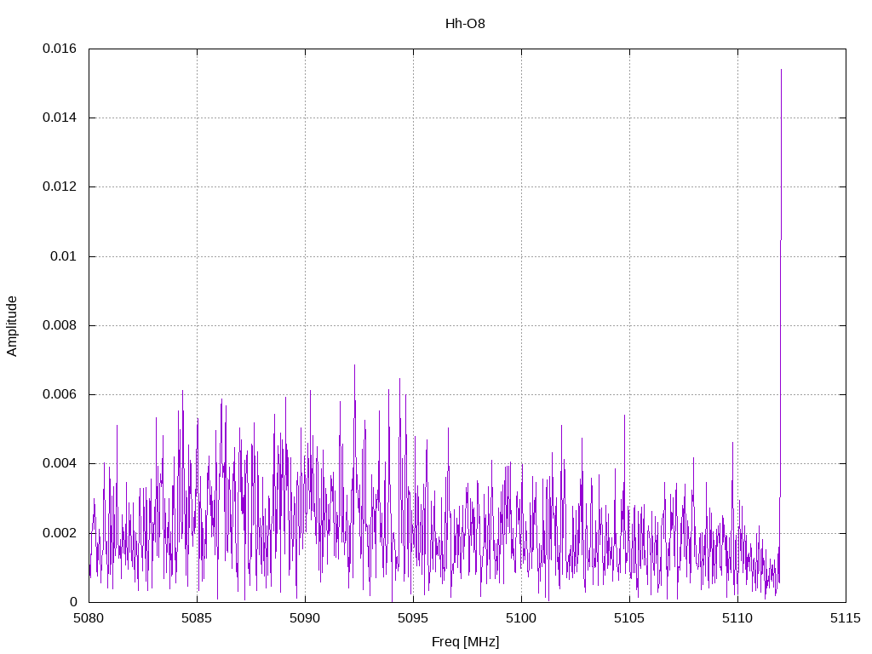Click the 0.006 y-axis tick label
The image size is (872, 654).
[x=60, y=395]
